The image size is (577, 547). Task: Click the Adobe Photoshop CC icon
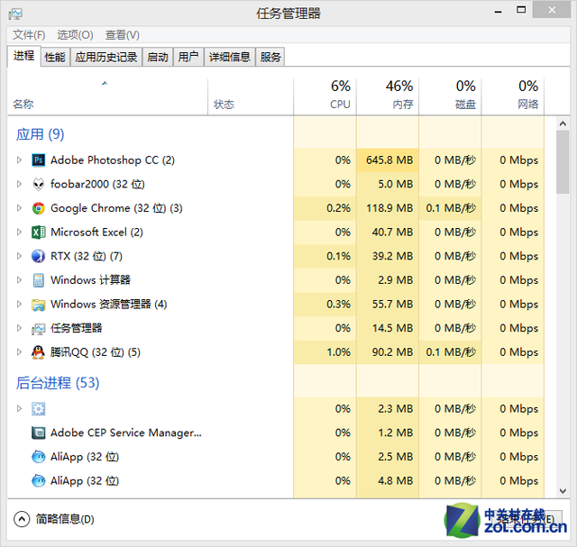click(38, 160)
